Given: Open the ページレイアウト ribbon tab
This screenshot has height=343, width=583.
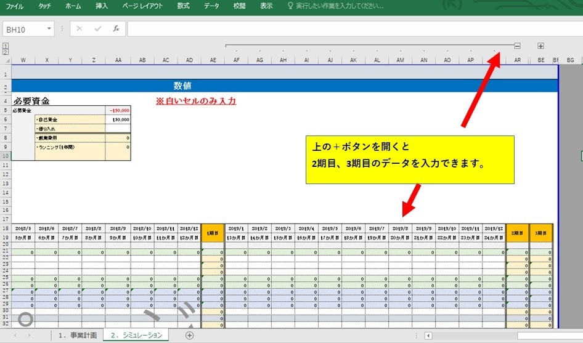Looking at the screenshot, I should tap(142, 6).
